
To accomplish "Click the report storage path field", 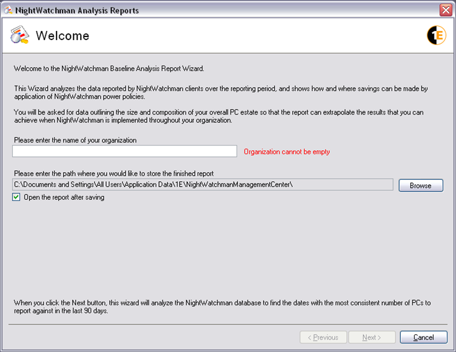I will tap(203, 185).
